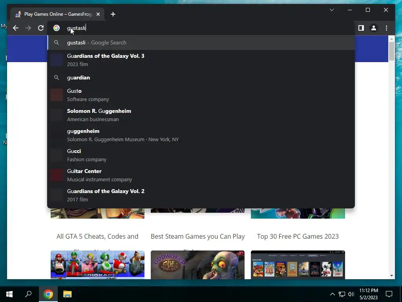The height and width of the screenshot is (302, 402).
Task: Open Chrome side panel icon
Action: pos(361,28)
